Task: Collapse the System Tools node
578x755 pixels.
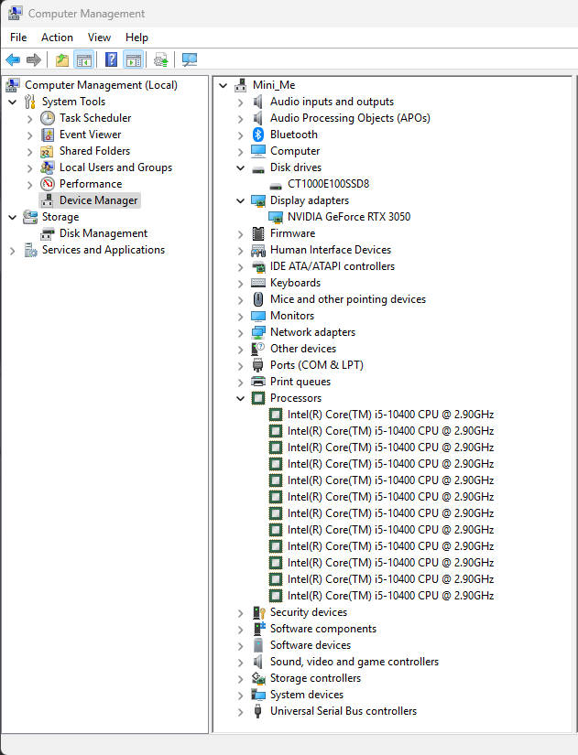Action: click(x=12, y=102)
